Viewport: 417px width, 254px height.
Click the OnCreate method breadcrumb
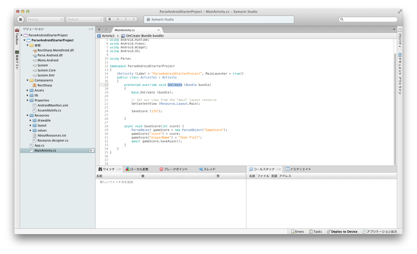point(143,36)
